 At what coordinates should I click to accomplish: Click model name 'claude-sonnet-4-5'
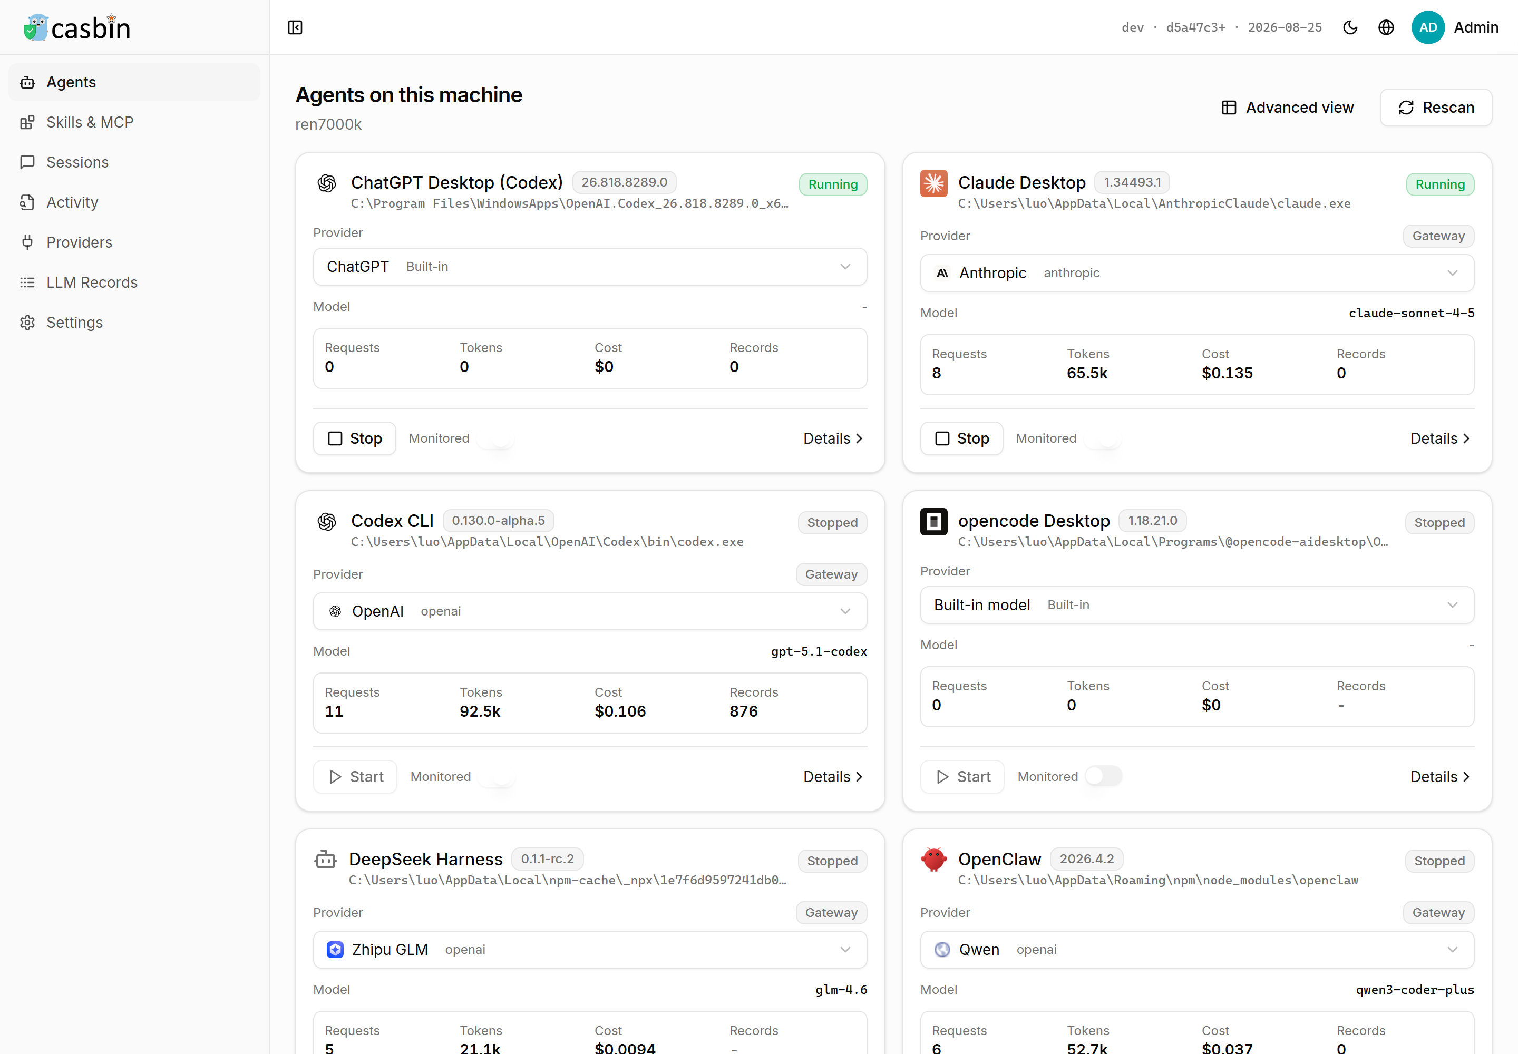(x=1412, y=313)
